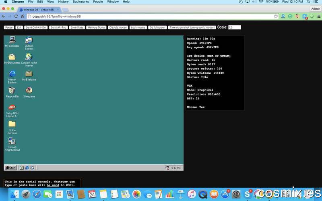Open the Help menu
The height and width of the screenshot is (201, 322).
(x=126, y=2)
